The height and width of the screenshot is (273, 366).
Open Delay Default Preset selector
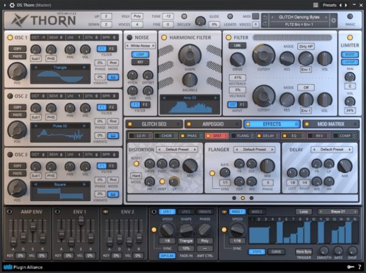[x=332, y=150]
